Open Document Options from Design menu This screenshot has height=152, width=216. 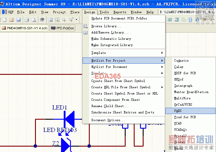click(x=124, y=120)
